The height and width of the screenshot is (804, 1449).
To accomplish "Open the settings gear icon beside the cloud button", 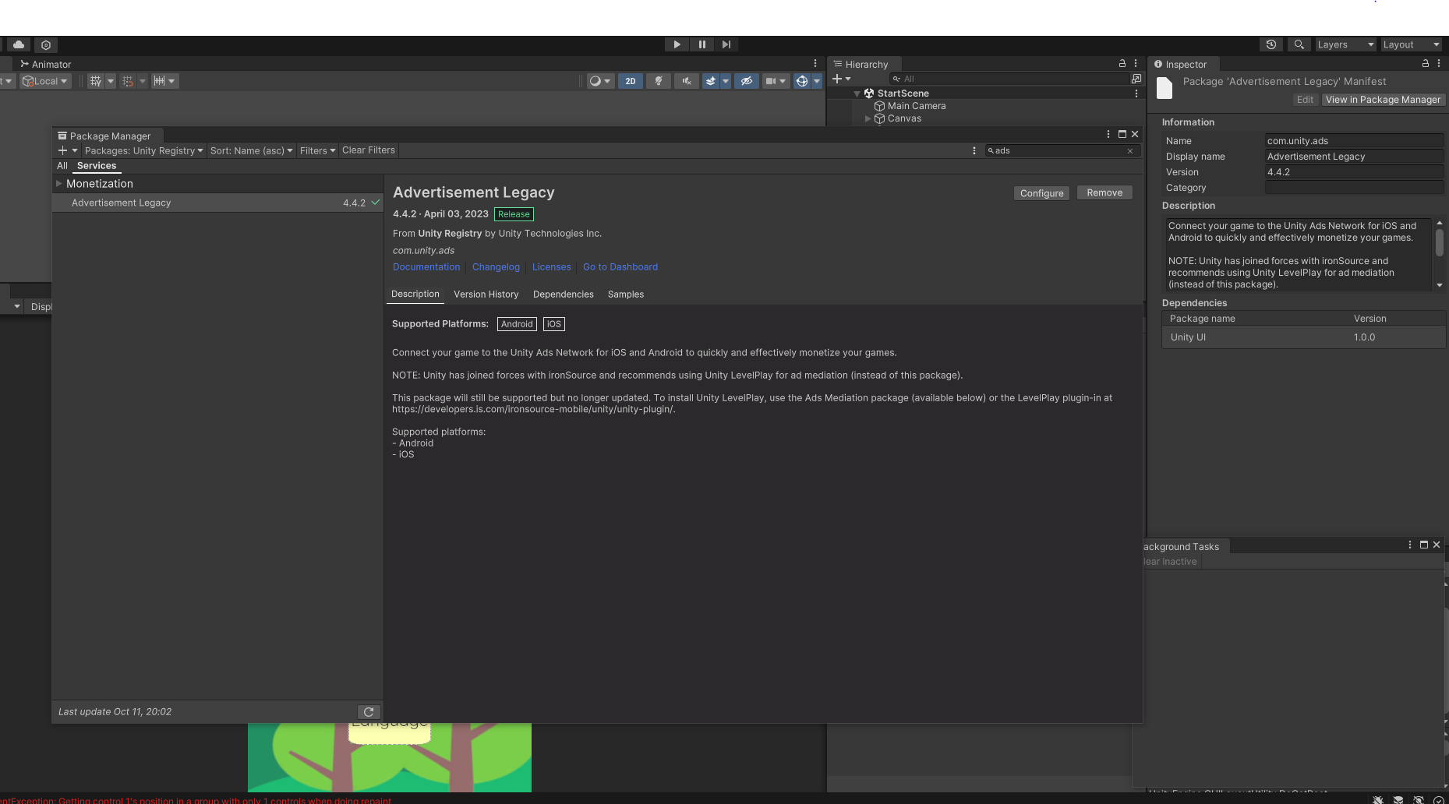I will (x=46, y=45).
